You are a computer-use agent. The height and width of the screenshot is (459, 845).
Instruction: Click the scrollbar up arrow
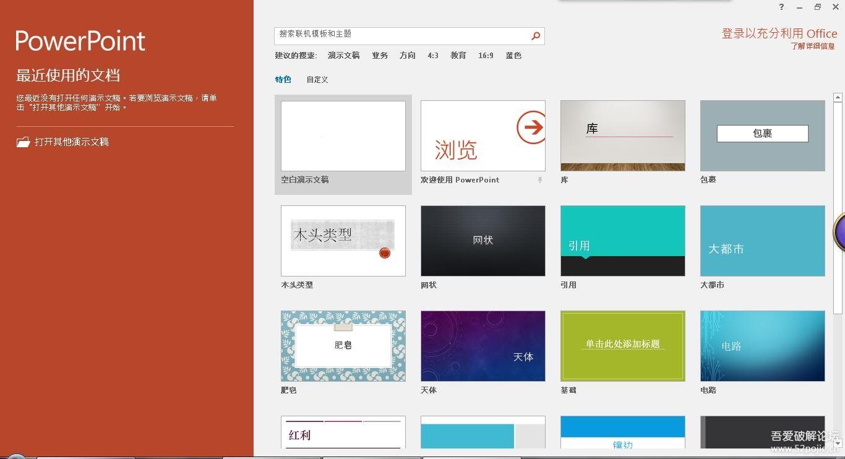tap(838, 98)
